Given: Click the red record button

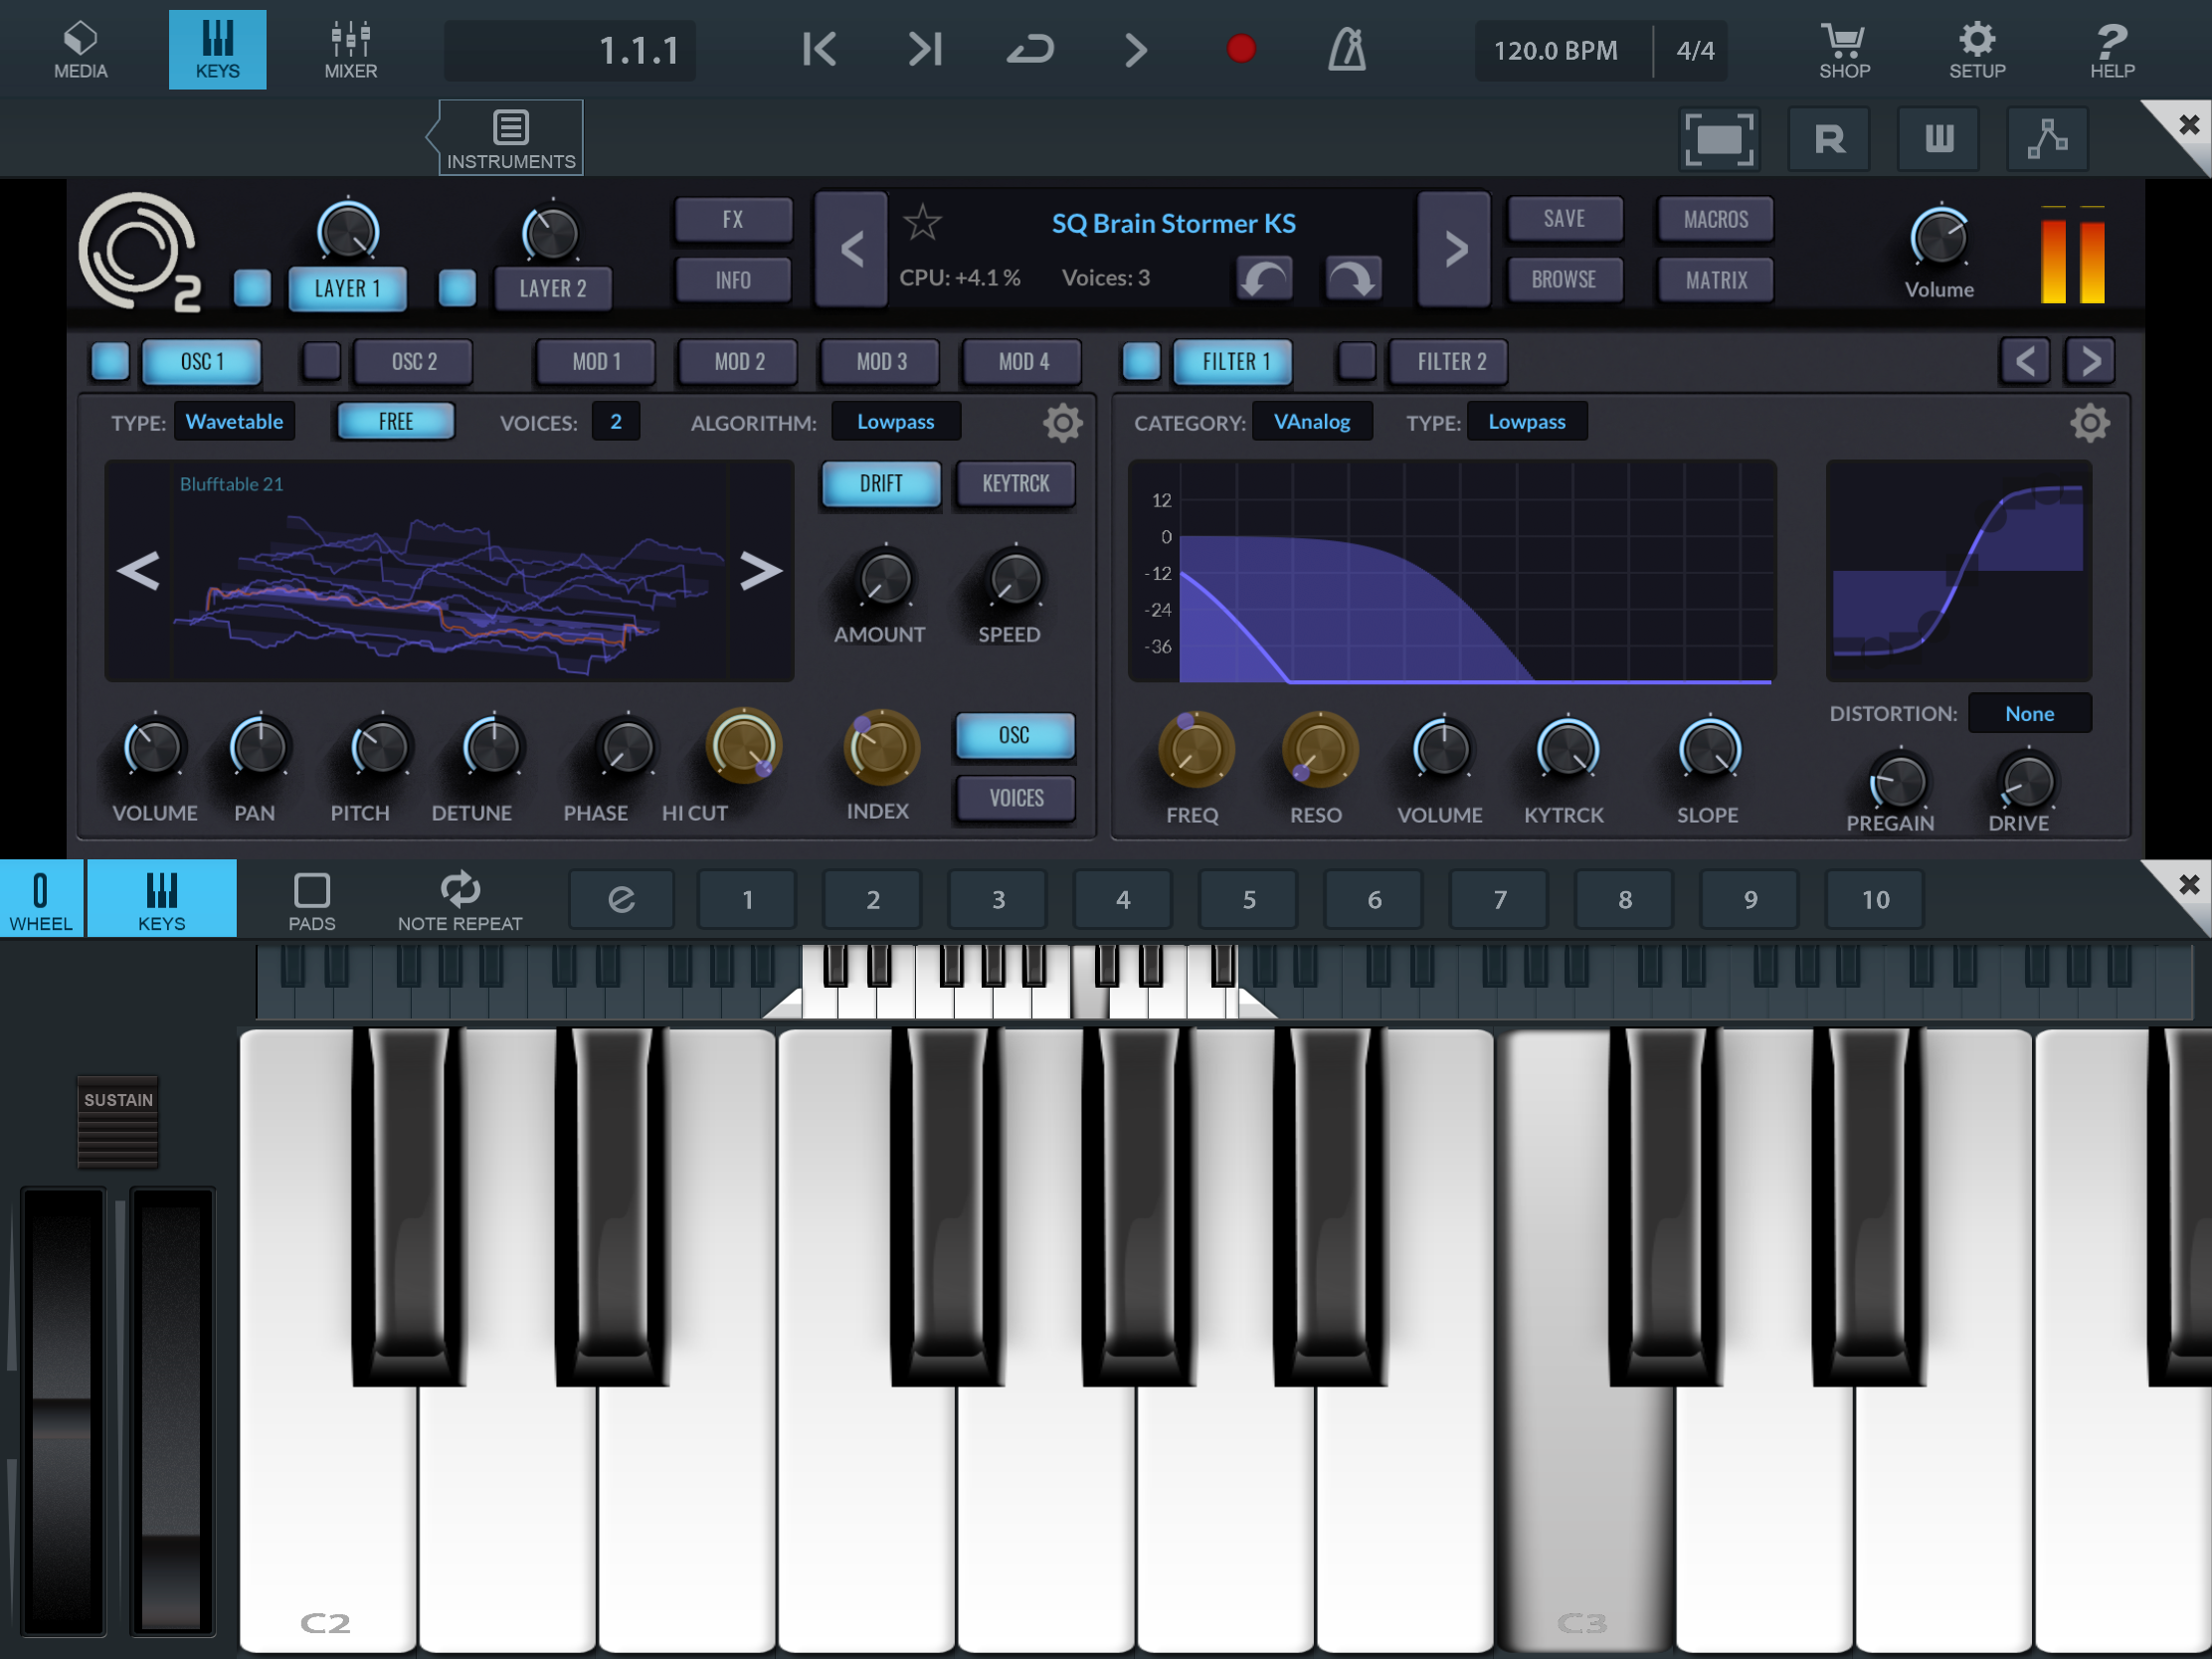Looking at the screenshot, I should [x=1240, y=49].
